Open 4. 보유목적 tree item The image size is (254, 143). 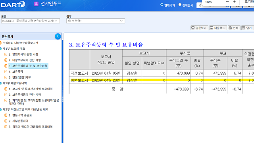point(16,71)
